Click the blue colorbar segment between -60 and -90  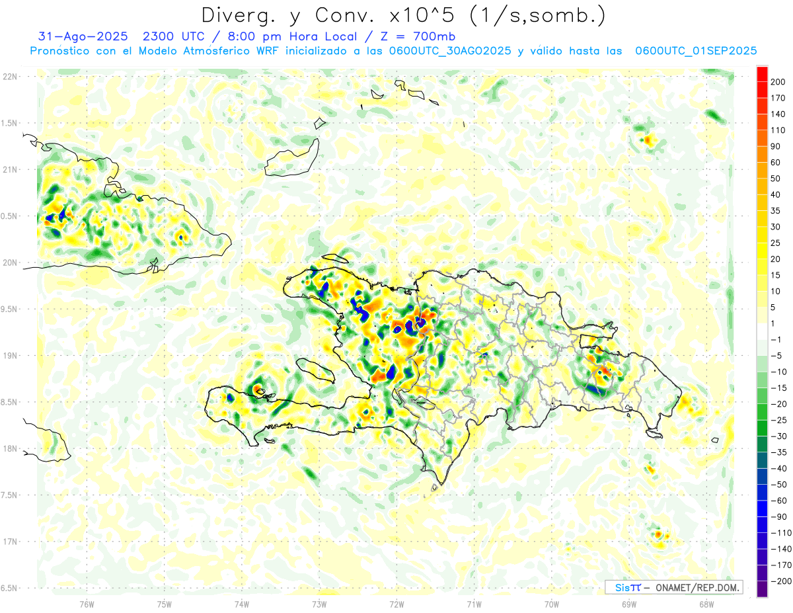click(762, 509)
